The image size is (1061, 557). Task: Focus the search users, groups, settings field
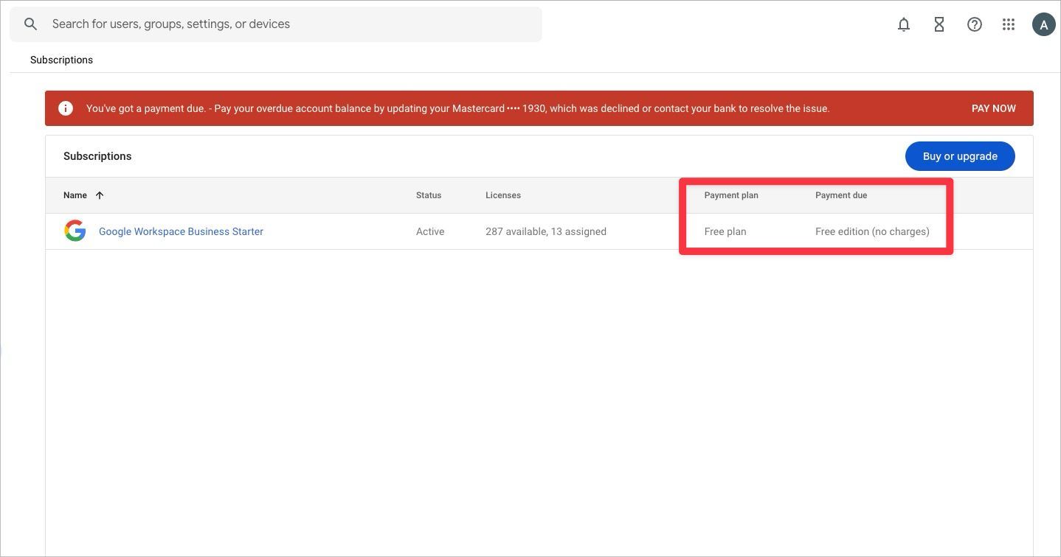pos(276,24)
